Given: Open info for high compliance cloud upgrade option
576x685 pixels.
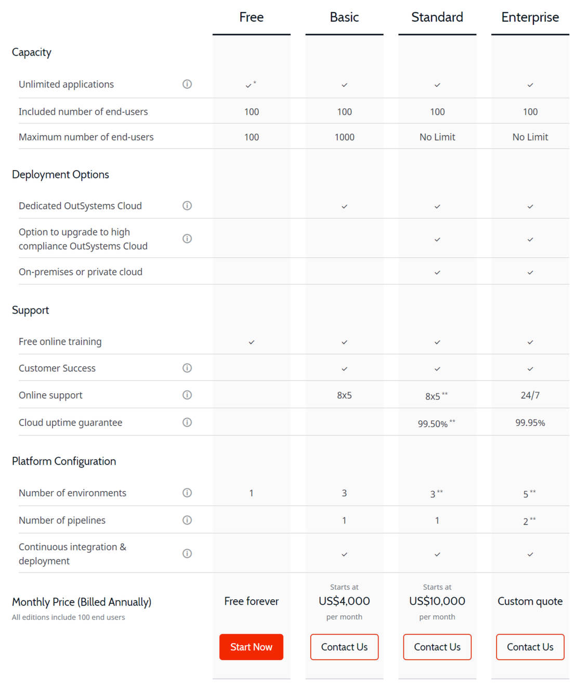Looking at the screenshot, I should point(187,238).
